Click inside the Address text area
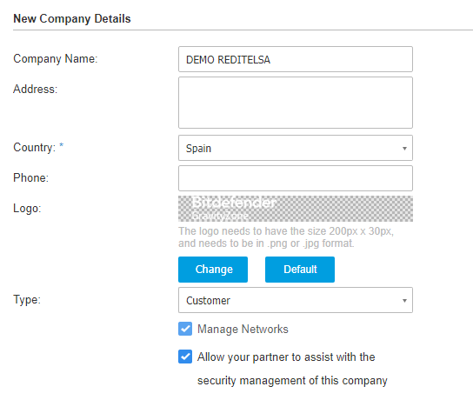This screenshot has height=400, width=473. click(296, 103)
